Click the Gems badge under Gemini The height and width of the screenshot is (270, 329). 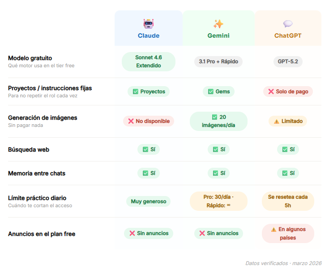218,91
